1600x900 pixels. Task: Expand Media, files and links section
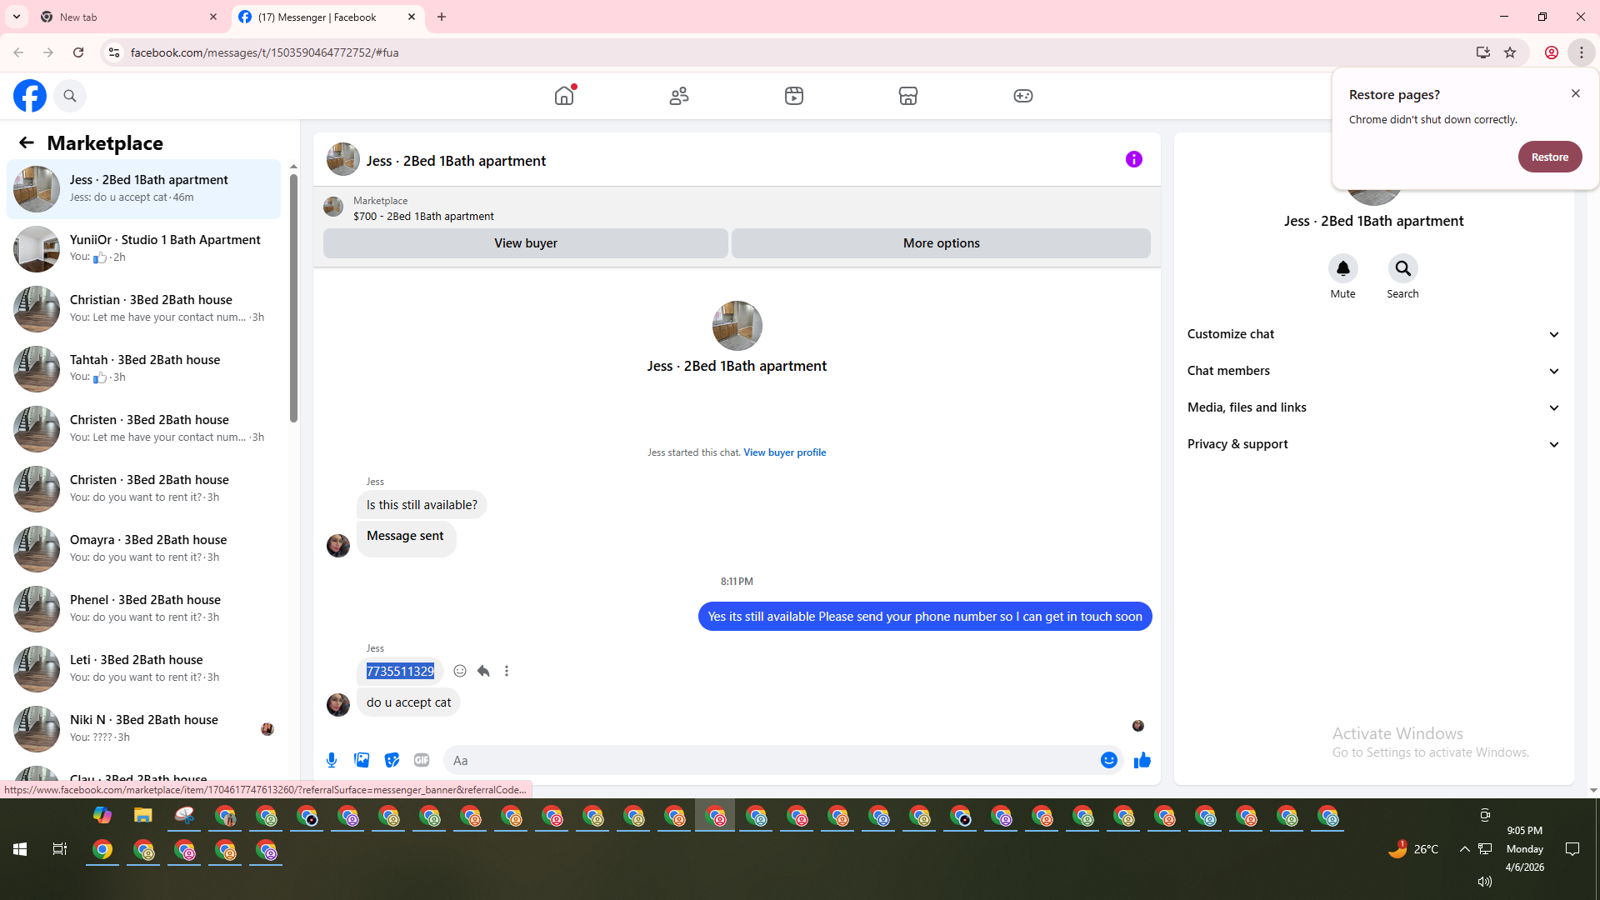point(1373,407)
